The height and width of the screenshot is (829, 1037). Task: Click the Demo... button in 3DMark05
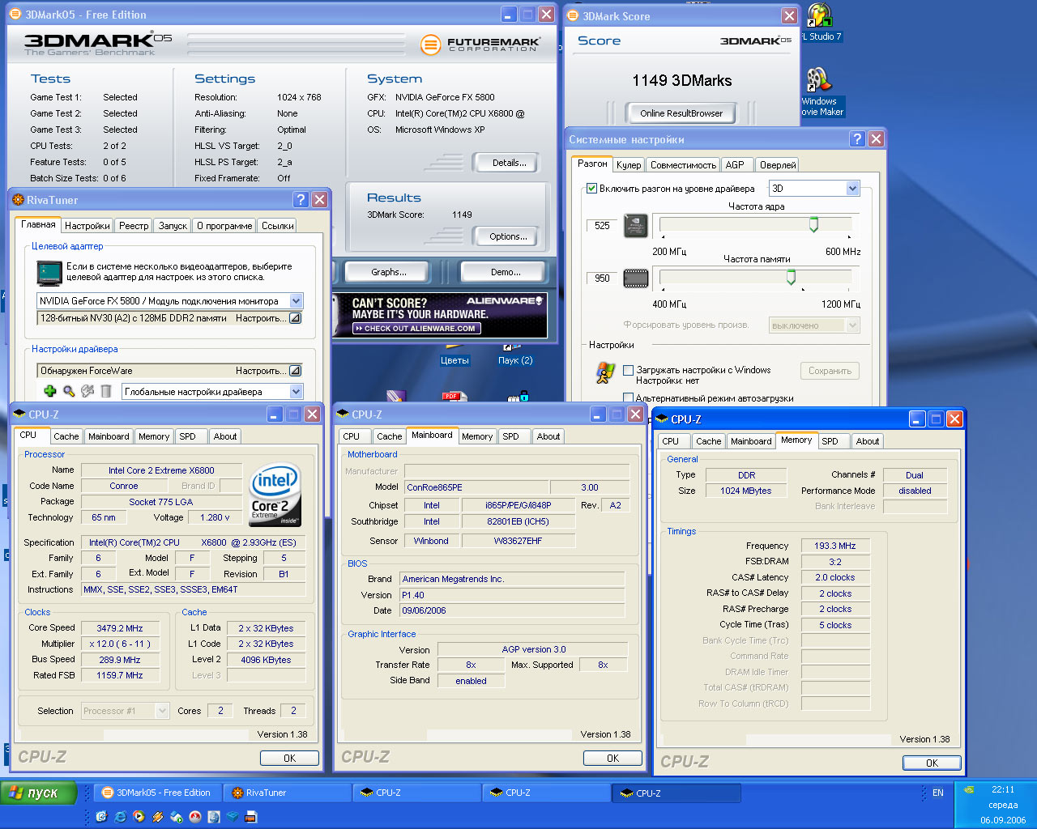tap(506, 272)
